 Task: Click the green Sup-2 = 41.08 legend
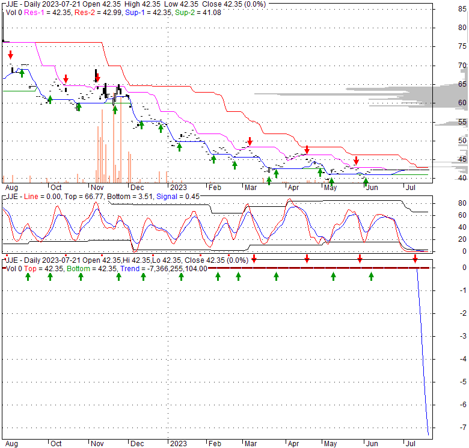[198, 13]
